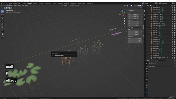Hide BezierCurve.003 with its eye icon

[x=172, y=7]
